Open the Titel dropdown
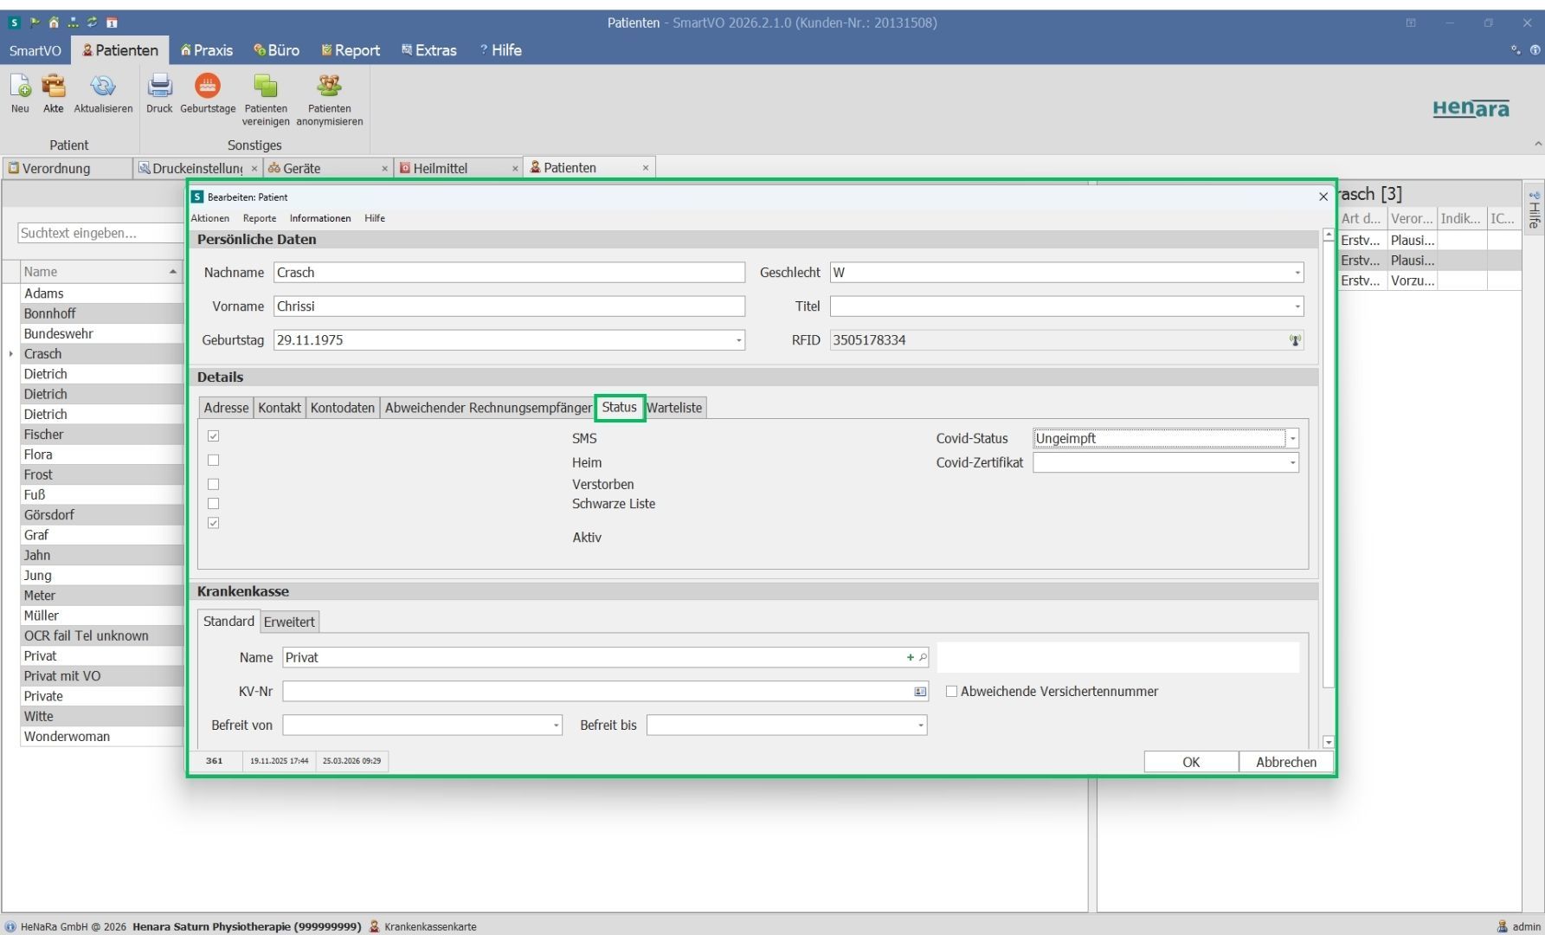This screenshot has width=1545, height=935. [1297, 306]
